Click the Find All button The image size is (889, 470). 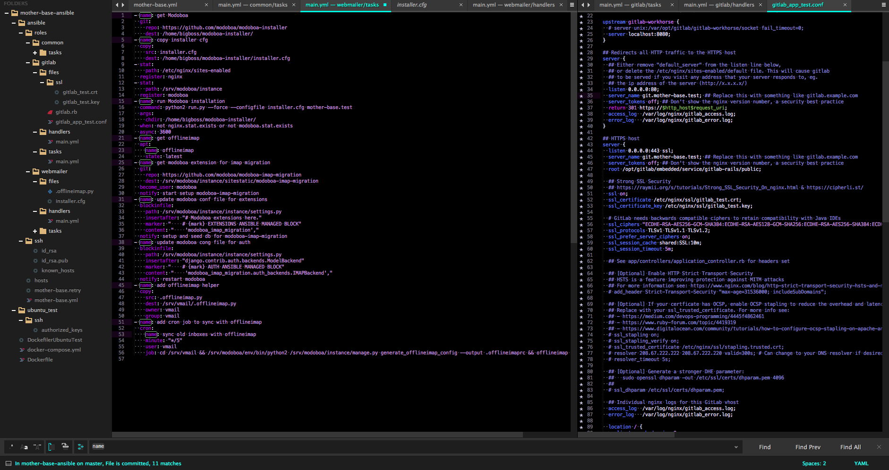[x=850, y=447]
